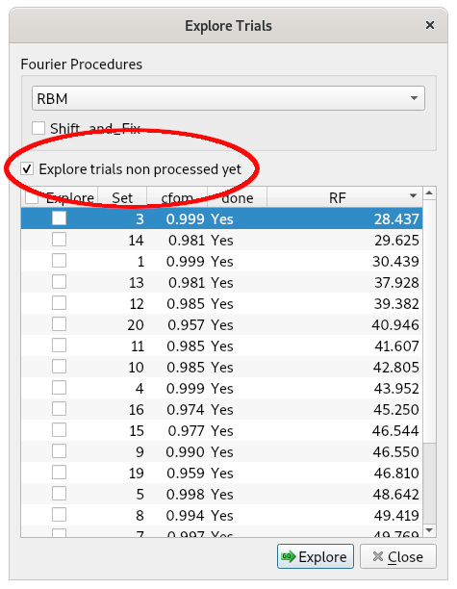Select the trial row with set 9
This screenshot has width=457, height=589.
221,451
